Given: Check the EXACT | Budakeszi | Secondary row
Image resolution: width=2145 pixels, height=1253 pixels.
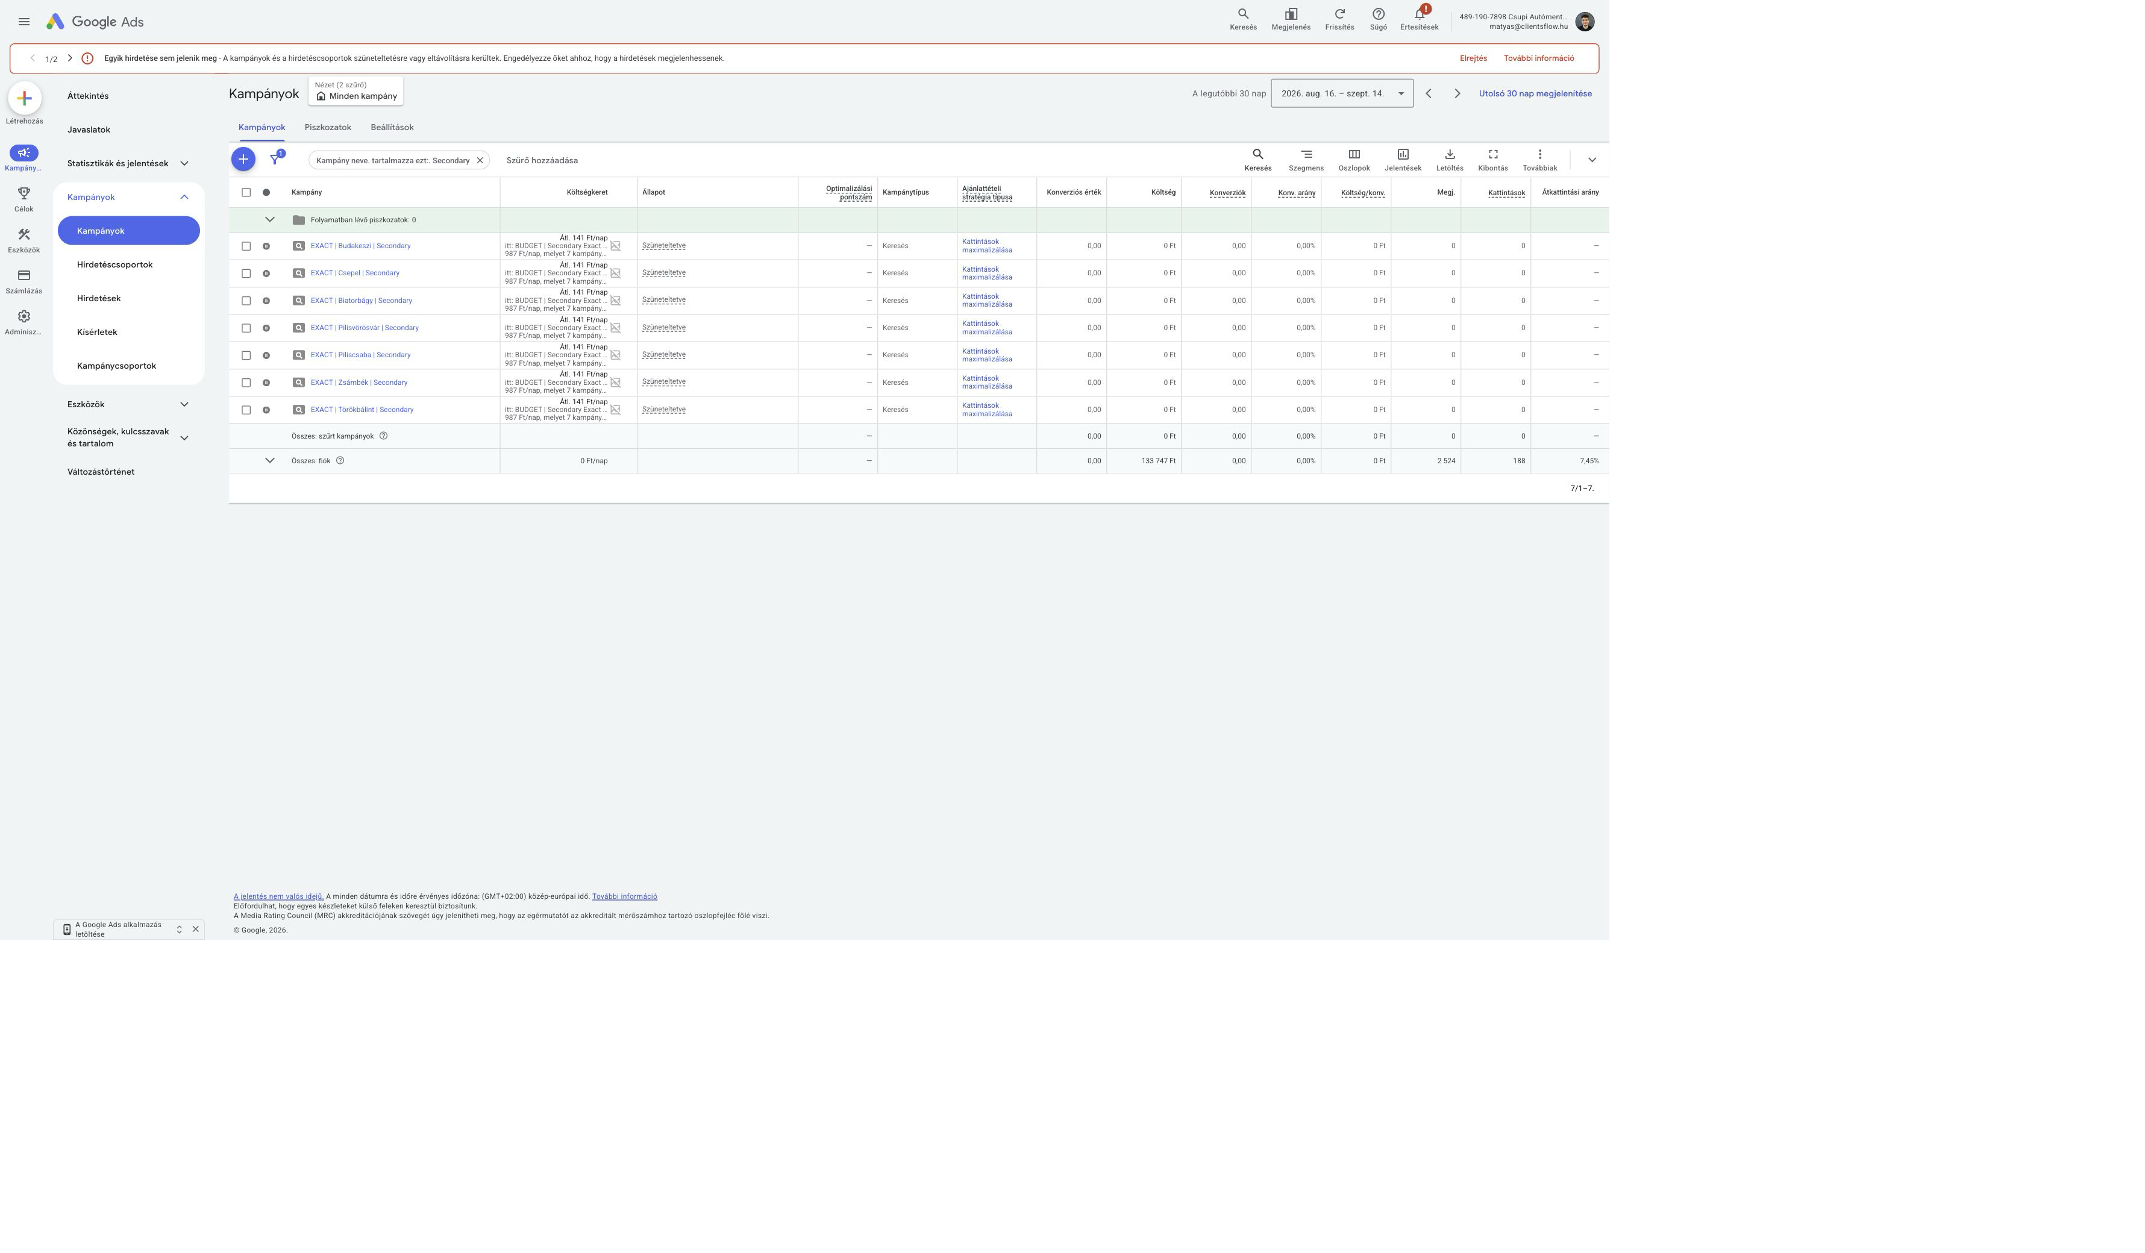Looking at the screenshot, I should coord(246,246).
